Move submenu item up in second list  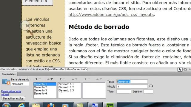coord(73,79)
